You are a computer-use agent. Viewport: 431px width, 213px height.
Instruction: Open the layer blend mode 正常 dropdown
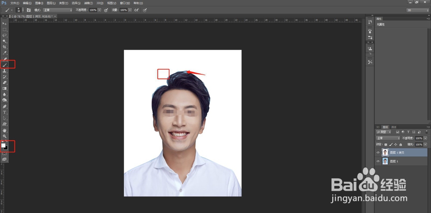387,139
